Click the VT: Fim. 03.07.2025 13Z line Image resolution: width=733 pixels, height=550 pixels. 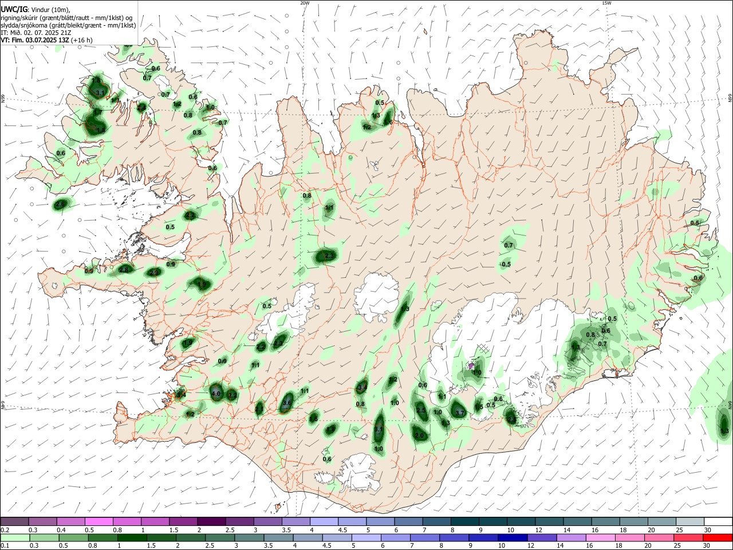click(x=46, y=40)
